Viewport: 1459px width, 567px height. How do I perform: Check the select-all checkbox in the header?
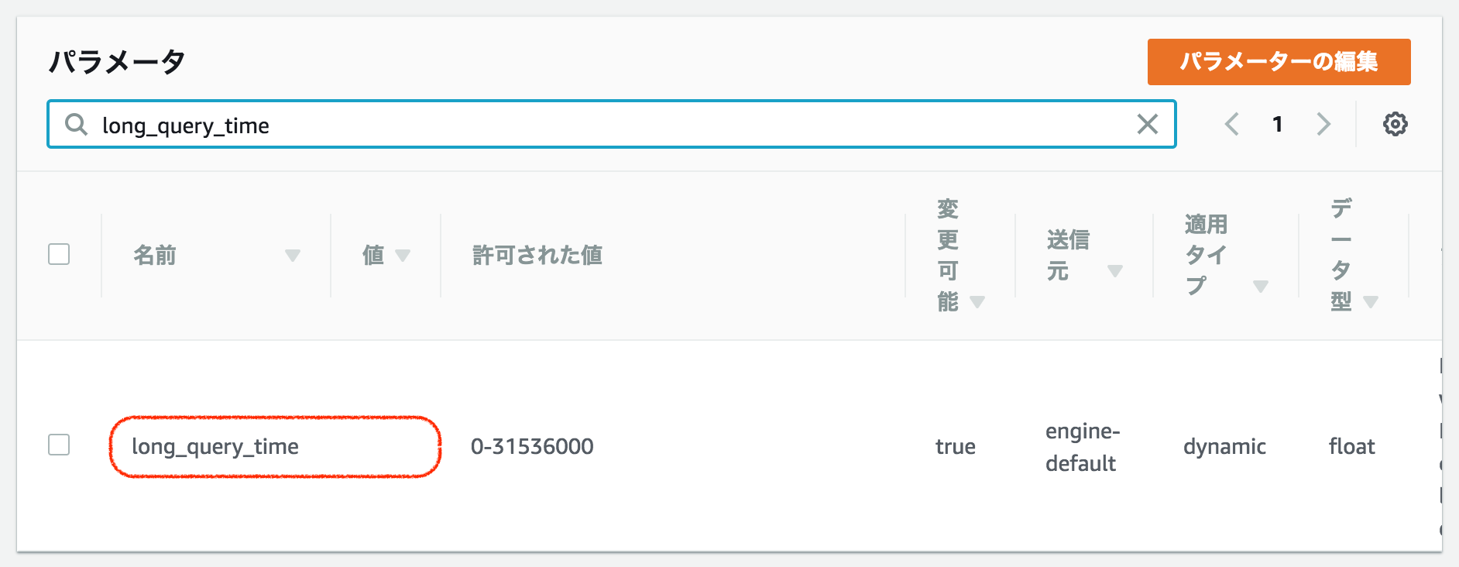point(59,253)
